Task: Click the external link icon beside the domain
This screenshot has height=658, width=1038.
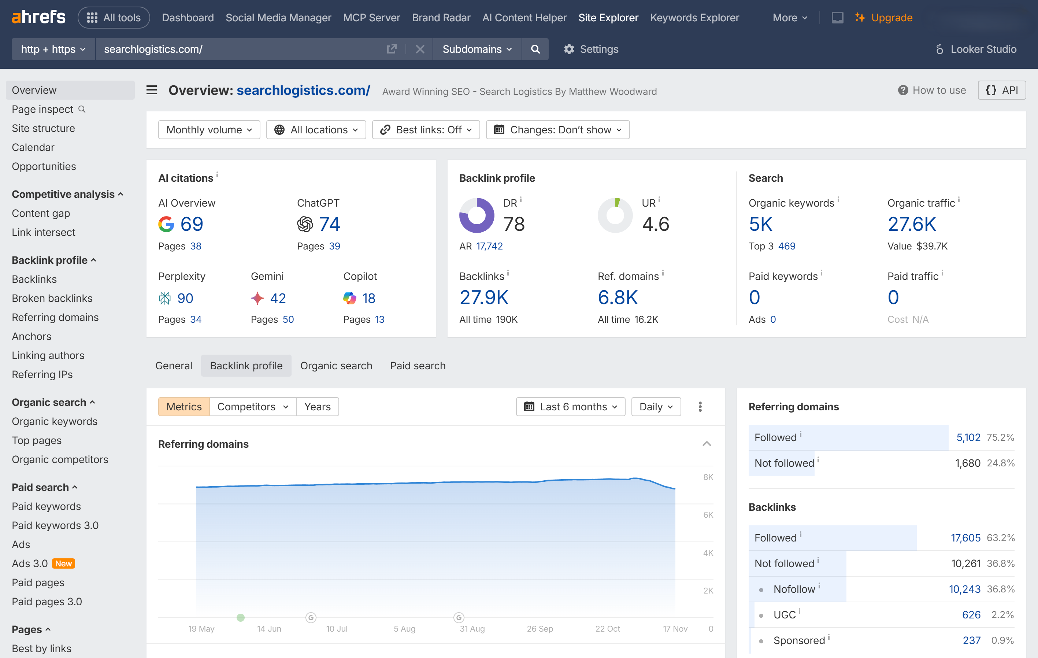Action: click(392, 49)
